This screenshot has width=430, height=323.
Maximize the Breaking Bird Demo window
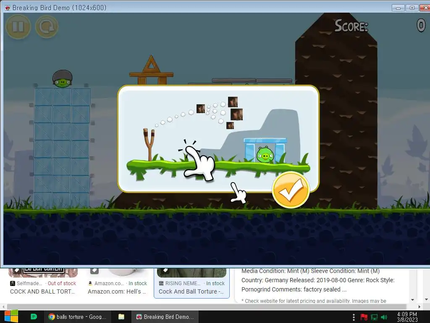pos(412,8)
